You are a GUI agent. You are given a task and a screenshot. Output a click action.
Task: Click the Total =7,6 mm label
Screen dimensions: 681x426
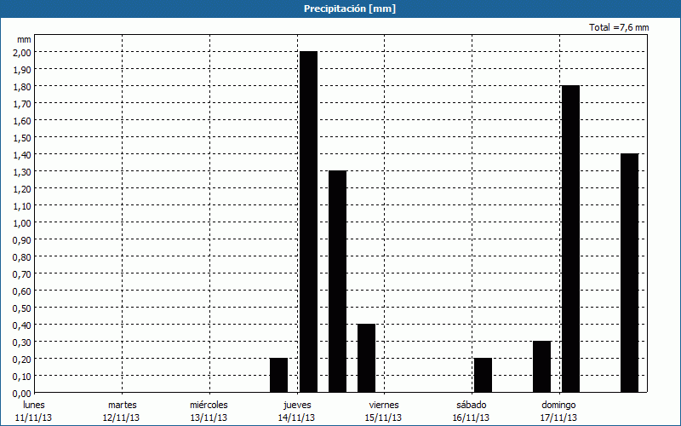point(619,28)
